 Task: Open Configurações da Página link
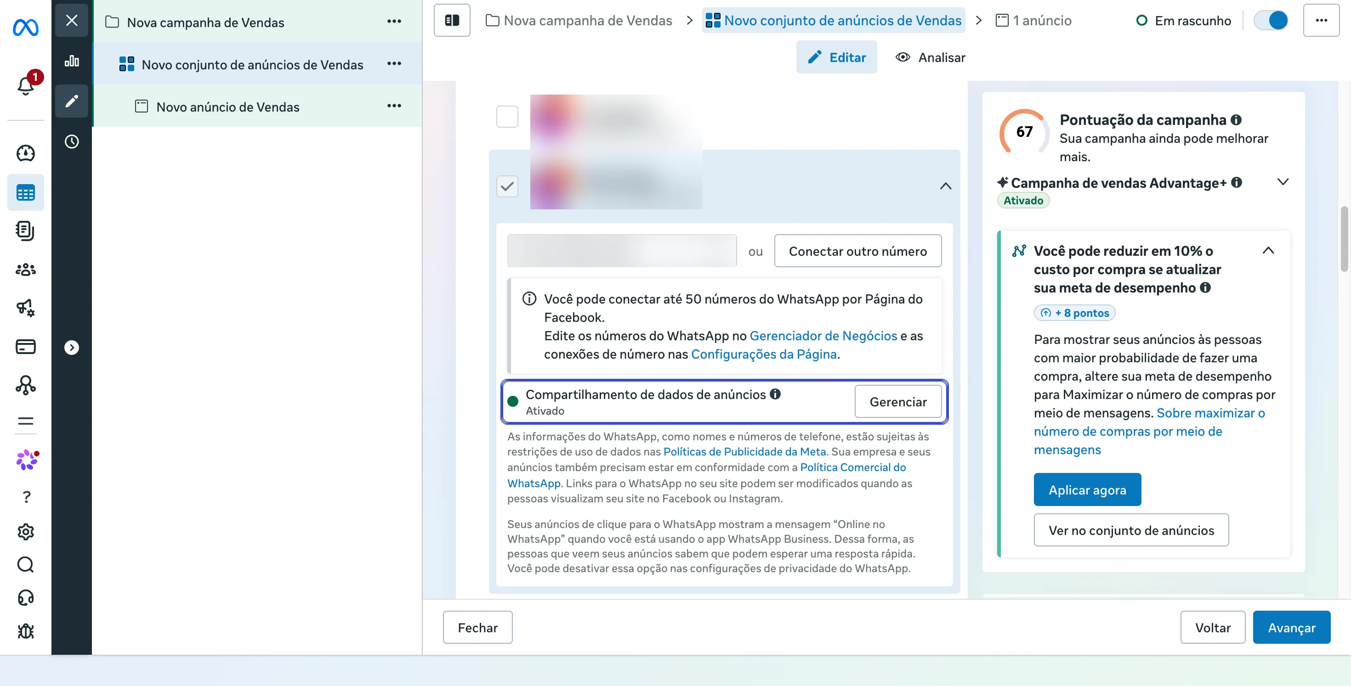click(x=764, y=354)
